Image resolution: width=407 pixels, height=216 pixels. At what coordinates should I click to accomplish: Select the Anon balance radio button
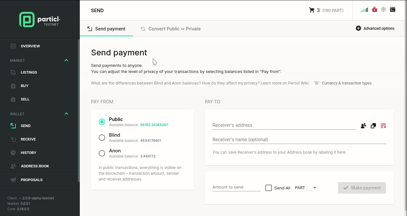(102, 153)
